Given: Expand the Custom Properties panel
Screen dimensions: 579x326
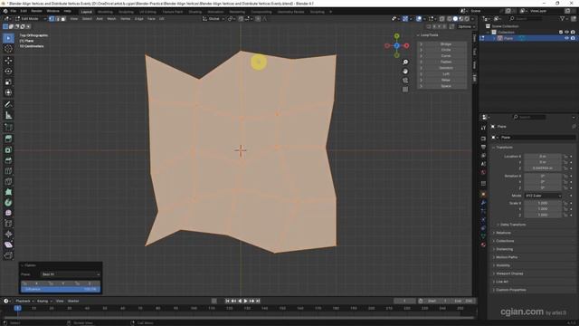Looking at the screenshot, I should pyautogui.click(x=510, y=290).
